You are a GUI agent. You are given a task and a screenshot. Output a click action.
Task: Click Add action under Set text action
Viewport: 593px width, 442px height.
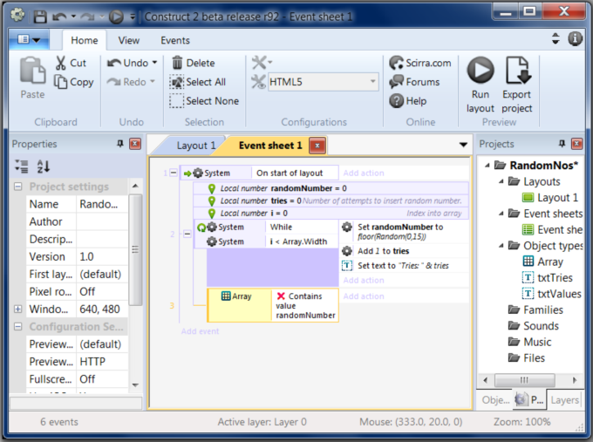click(x=364, y=280)
